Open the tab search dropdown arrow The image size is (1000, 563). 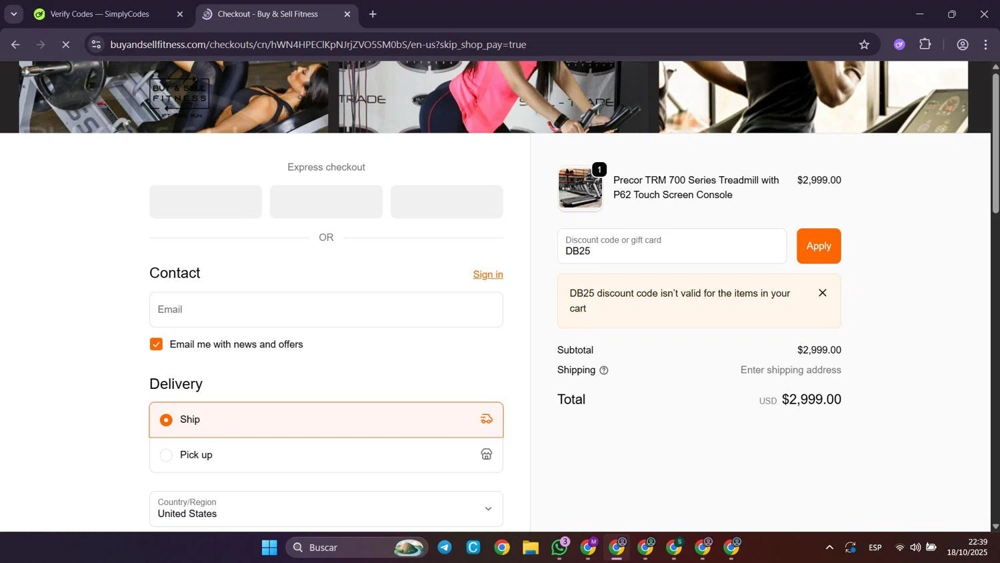coord(13,14)
